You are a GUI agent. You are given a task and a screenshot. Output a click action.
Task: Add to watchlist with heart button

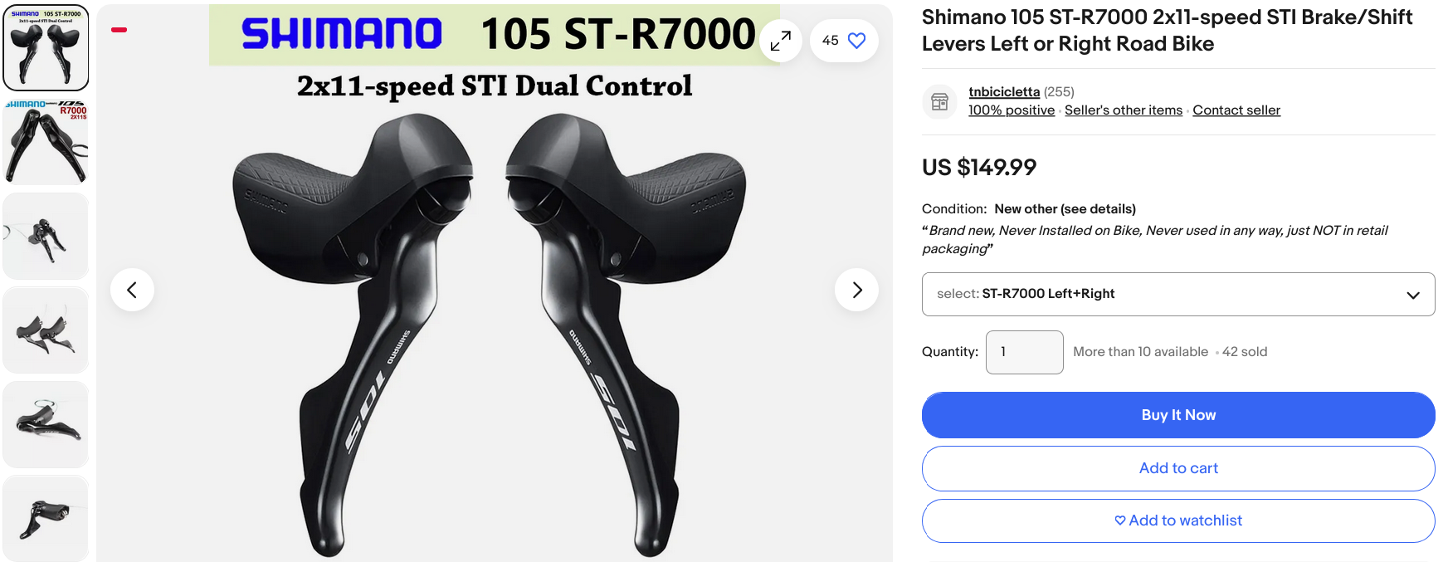[x=1178, y=520]
